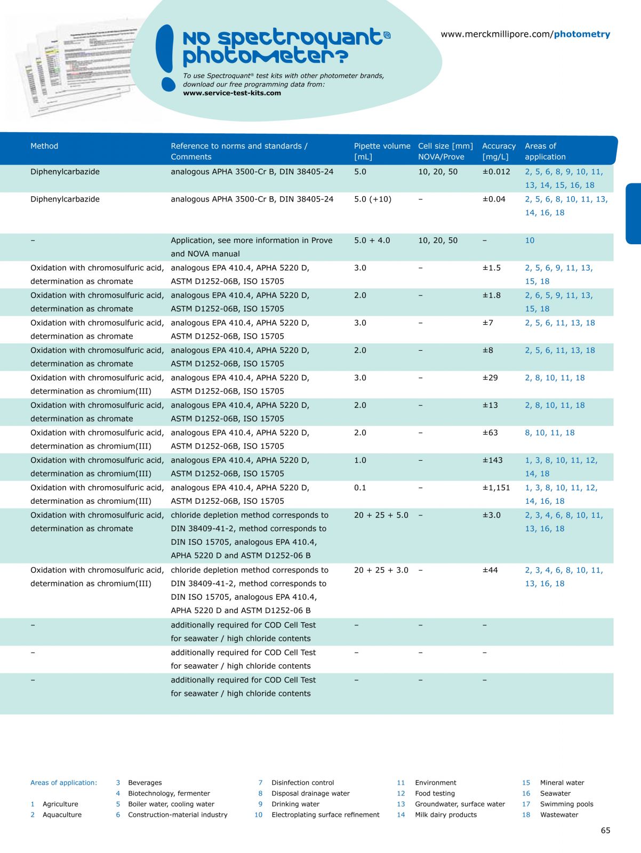Click the "20 + 25 + 5.0" pipette volume
Image resolution: width=641 pixels, height=853 pixels.
(x=381, y=516)
